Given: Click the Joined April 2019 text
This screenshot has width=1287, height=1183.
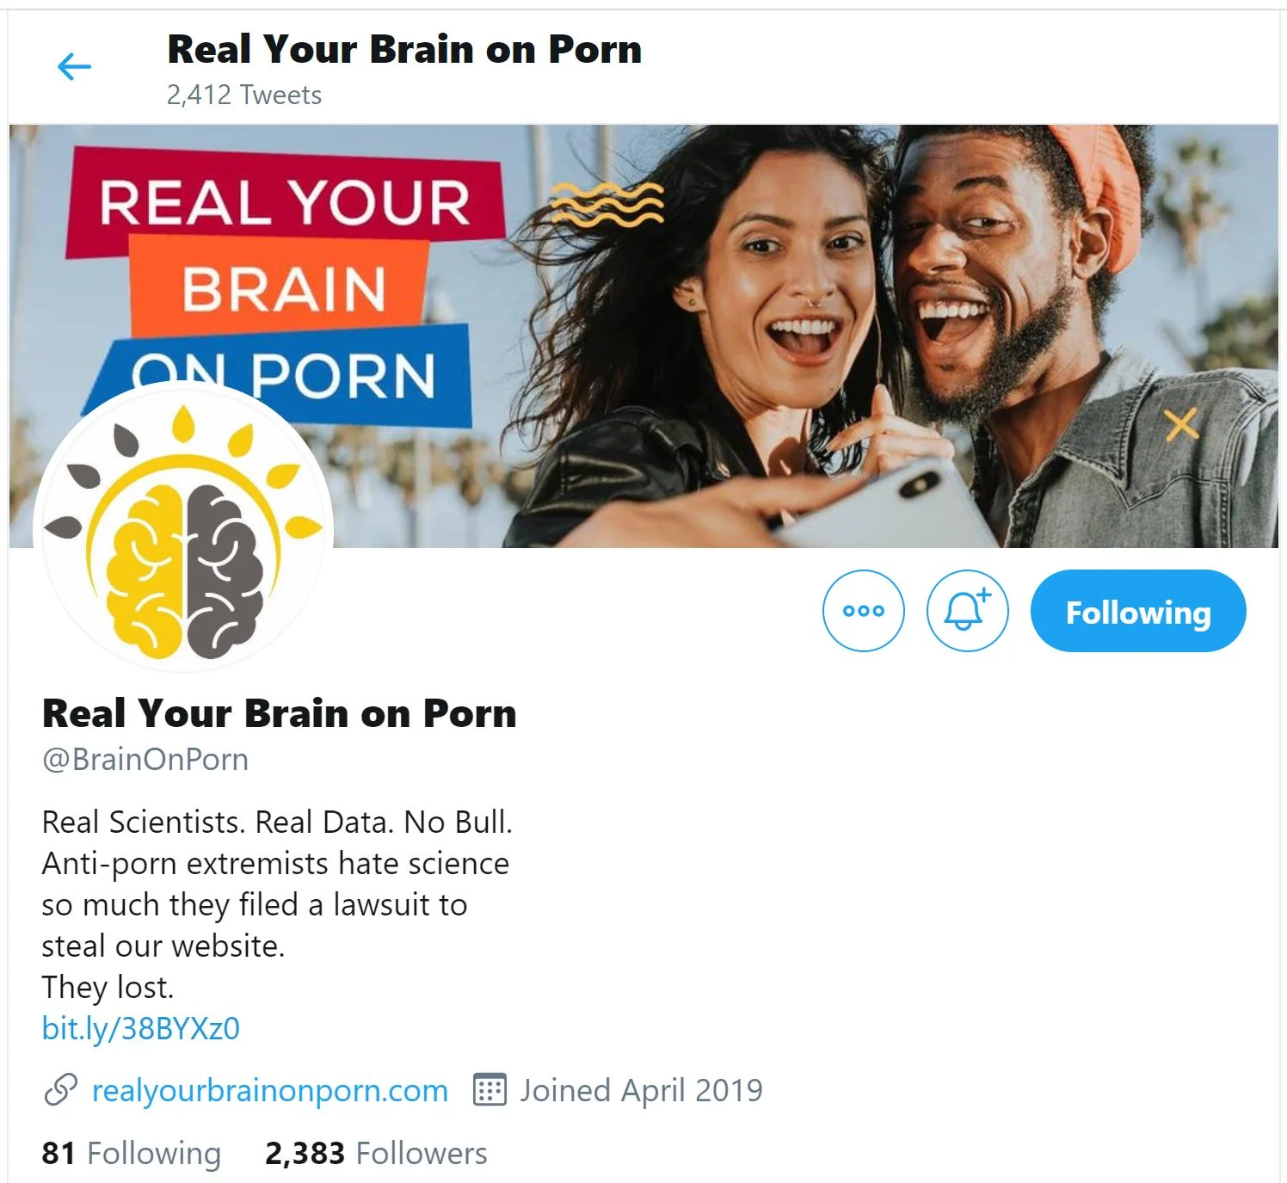Looking at the screenshot, I should (641, 1090).
